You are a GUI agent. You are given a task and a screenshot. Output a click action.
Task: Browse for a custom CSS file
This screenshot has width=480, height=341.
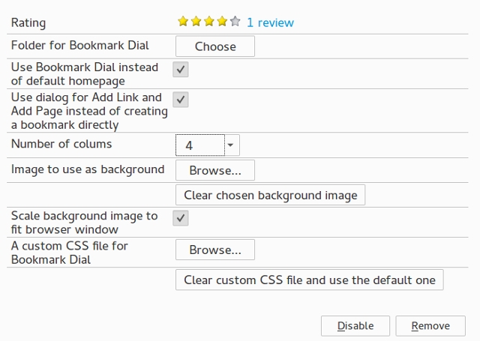pos(215,250)
